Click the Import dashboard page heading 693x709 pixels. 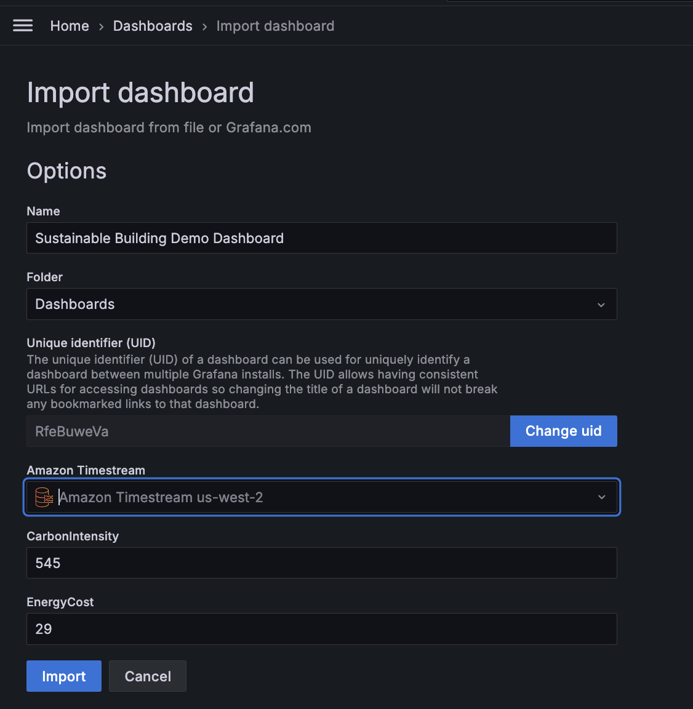pyautogui.click(x=140, y=93)
